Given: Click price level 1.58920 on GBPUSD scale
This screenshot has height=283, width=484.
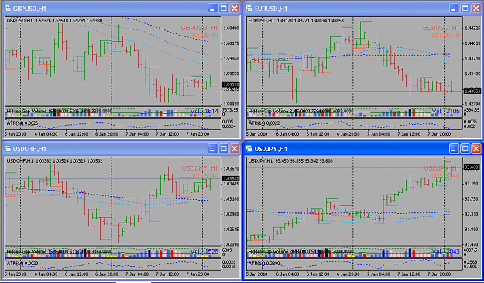Looking at the screenshot, I should tap(231, 105).
